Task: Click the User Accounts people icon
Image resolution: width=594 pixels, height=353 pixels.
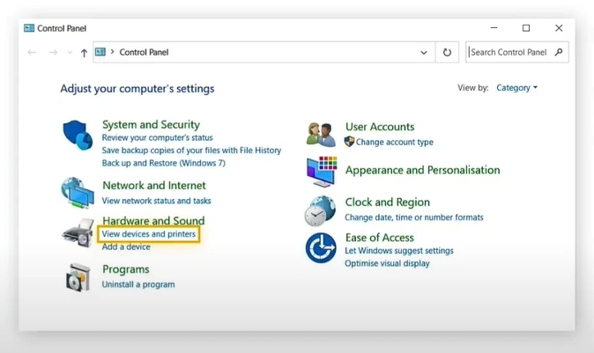Action: tap(321, 134)
